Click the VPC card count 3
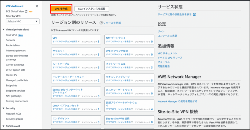The height and width of the screenshot is (130, 250). [x=98, y=42]
